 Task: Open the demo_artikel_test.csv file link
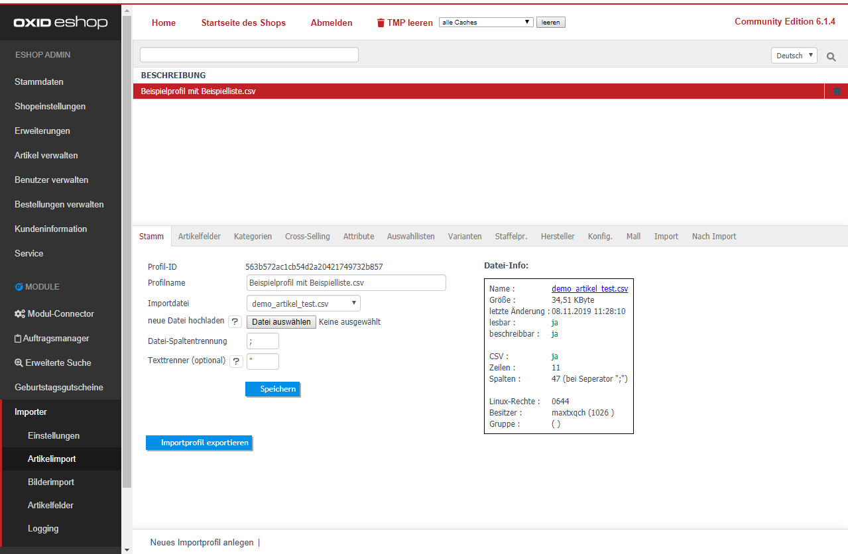coord(589,289)
